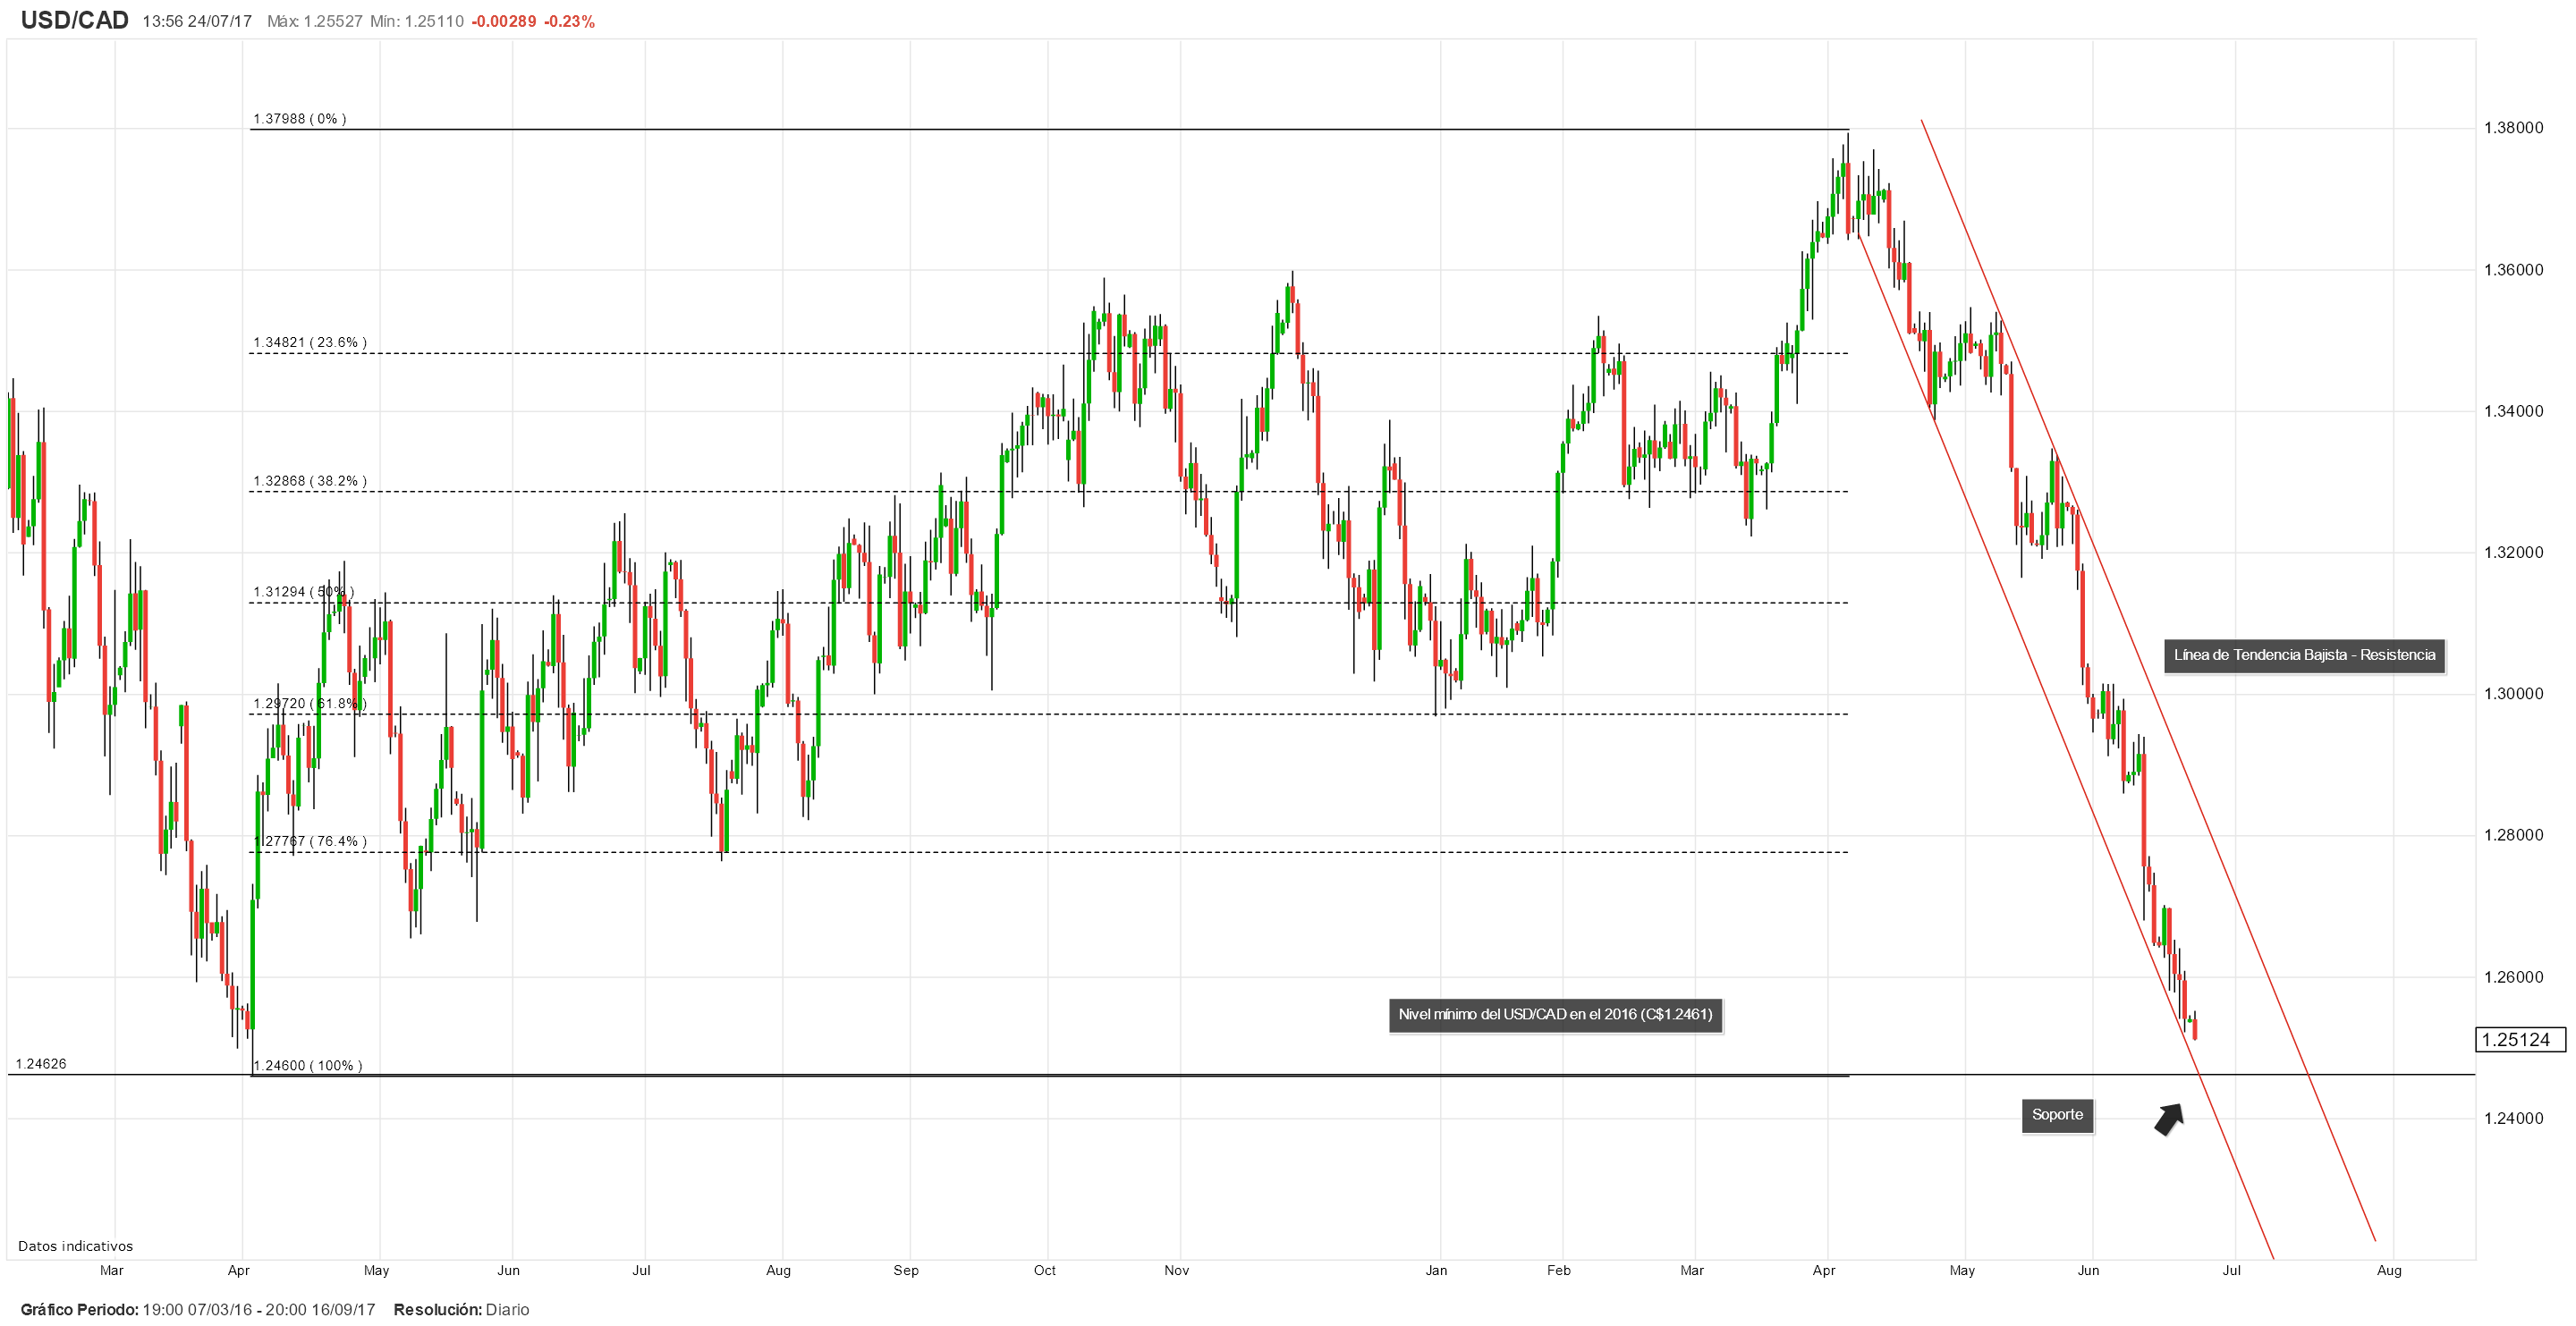Click the Mín: 1.25110 value

(417, 22)
